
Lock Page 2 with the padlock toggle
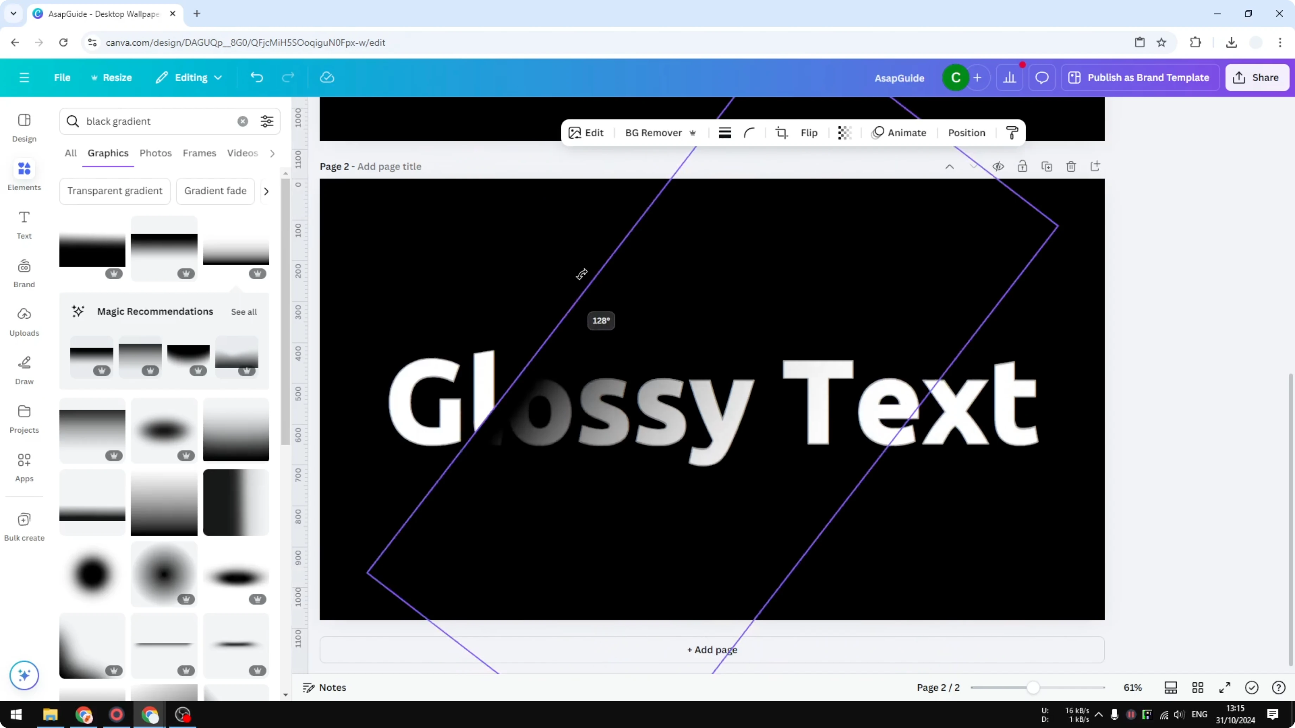point(1023,166)
